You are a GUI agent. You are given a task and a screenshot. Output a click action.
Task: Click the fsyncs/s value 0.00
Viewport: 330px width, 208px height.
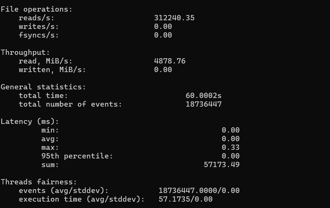pos(163,35)
